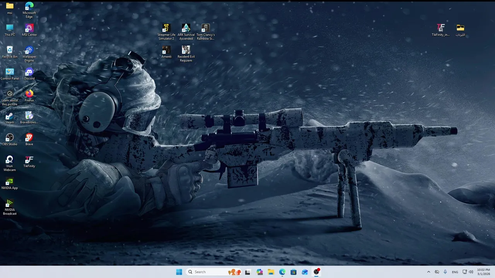This screenshot has width=495, height=278.
Task: Open network settings tray icon
Action: tap(465, 272)
